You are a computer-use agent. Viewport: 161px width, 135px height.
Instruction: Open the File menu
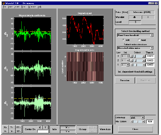pos(4,7)
